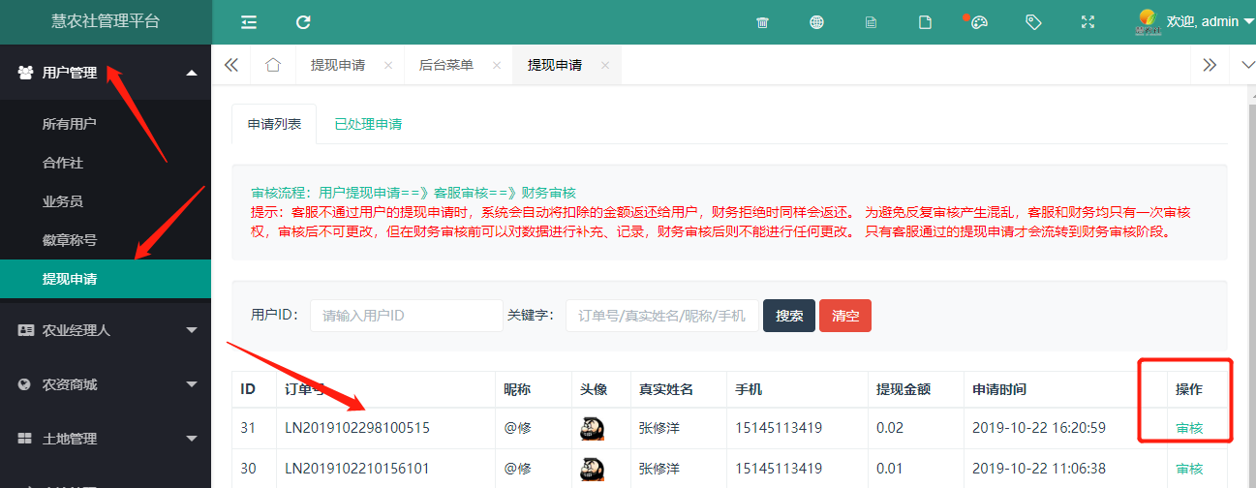1256x488 pixels.
Task: Click amount 0.02 in the table
Action: point(889,428)
